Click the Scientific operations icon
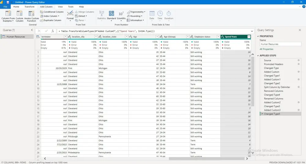Image resolution: width=306 pixels, height=164 pixels. tap(121, 14)
